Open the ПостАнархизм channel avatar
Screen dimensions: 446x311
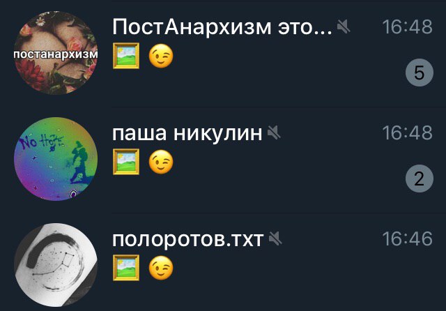(56, 53)
